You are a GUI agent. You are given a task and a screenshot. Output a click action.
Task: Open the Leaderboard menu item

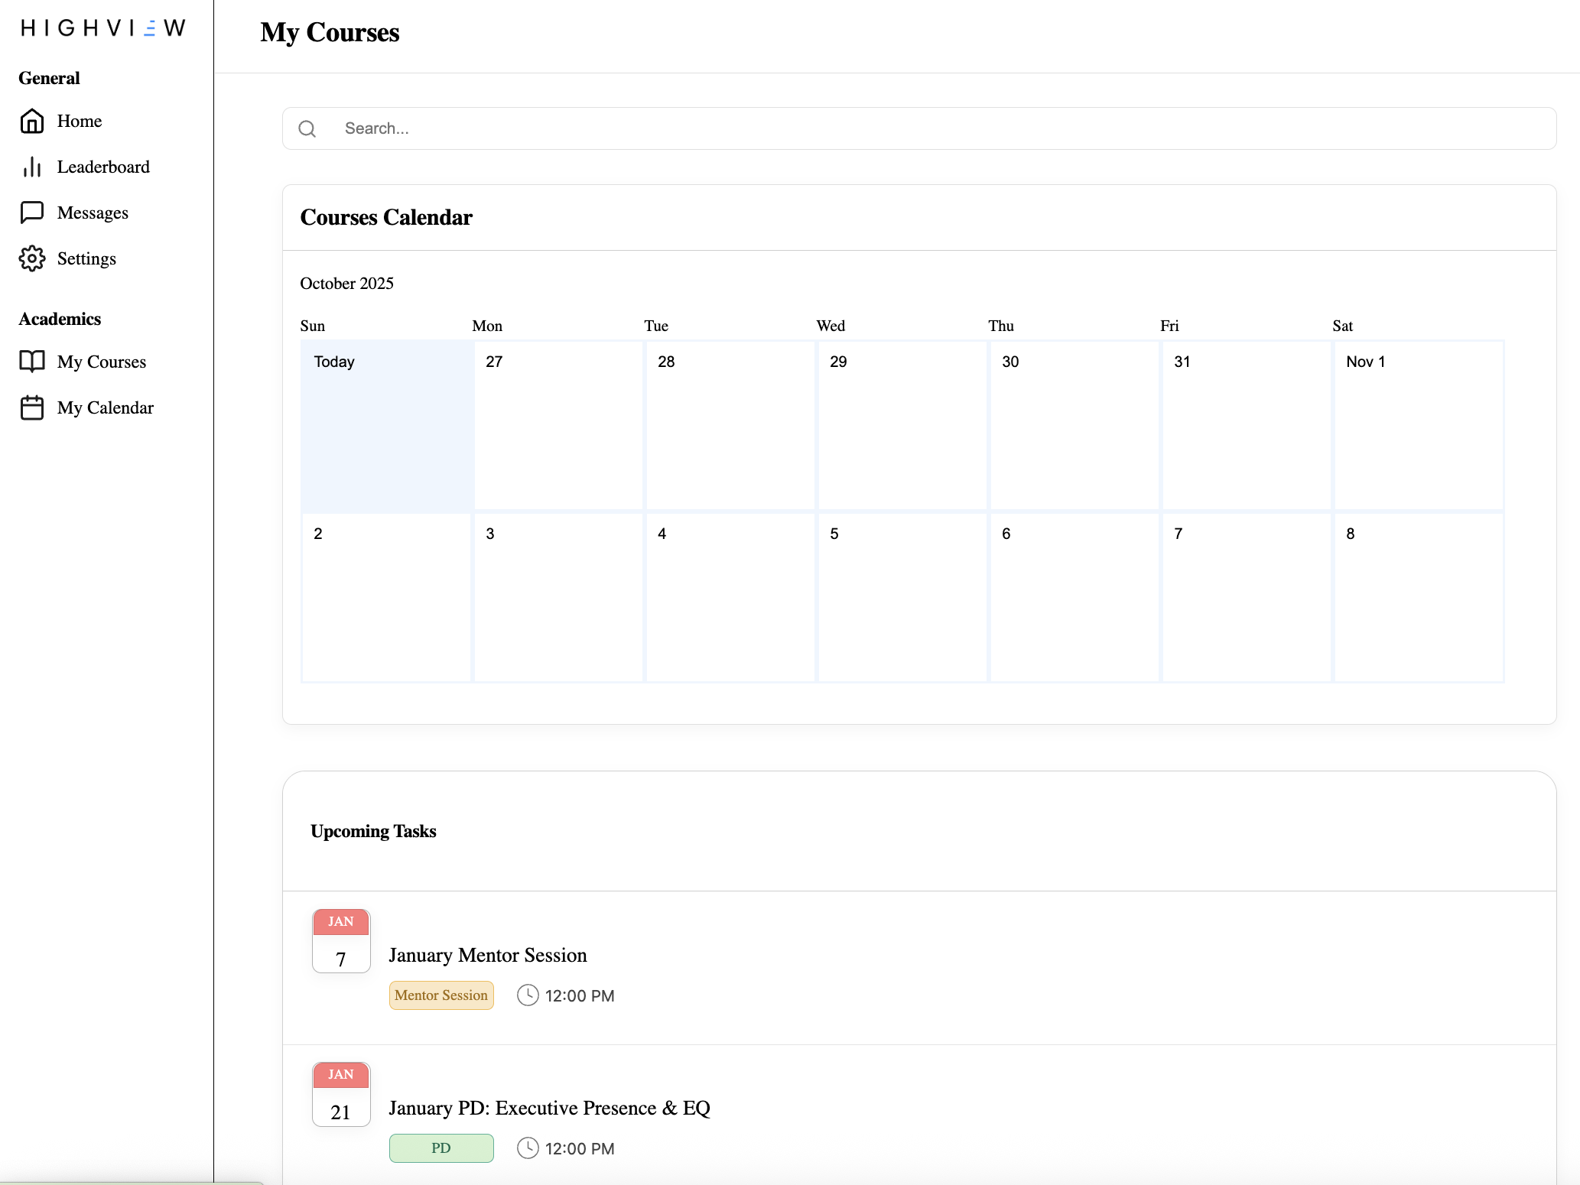pyautogui.click(x=103, y=167)
